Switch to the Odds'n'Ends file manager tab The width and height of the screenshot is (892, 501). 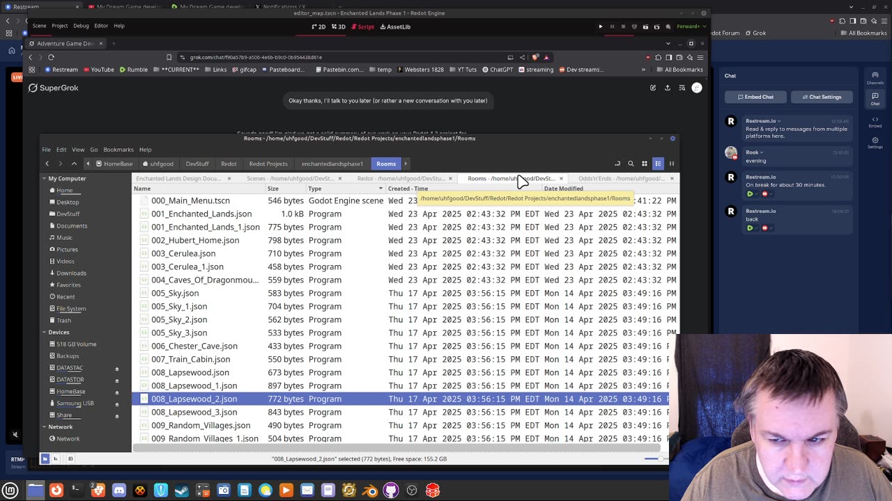point(622,178)
